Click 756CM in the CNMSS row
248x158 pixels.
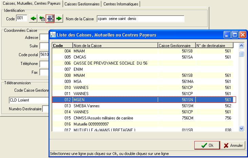pos(187,118)
